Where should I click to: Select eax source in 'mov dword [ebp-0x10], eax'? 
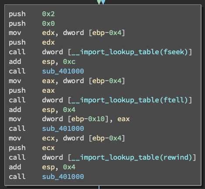tap(123, 119)
